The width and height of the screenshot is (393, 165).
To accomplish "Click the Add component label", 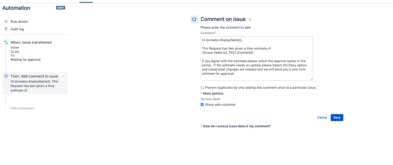I will tap(22, 108).
